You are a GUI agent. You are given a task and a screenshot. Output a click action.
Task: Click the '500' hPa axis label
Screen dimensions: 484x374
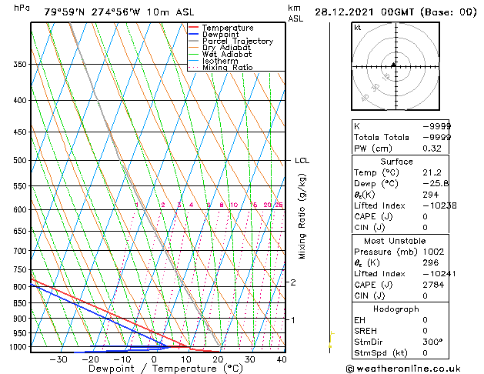tap(20, 160)
